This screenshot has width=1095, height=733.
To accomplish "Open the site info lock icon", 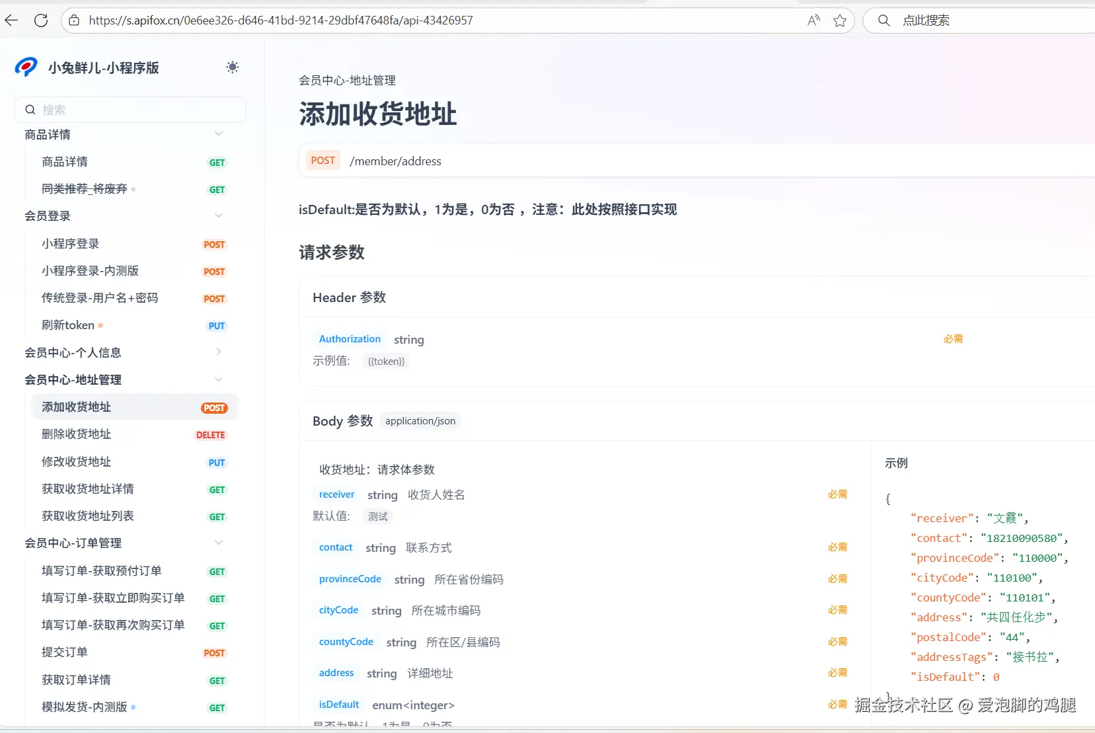I will (x=75, y=20).
